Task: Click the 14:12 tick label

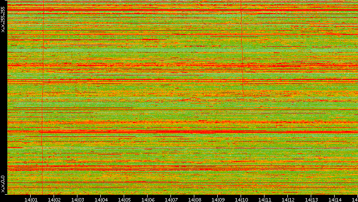Action: click(288, 200)
